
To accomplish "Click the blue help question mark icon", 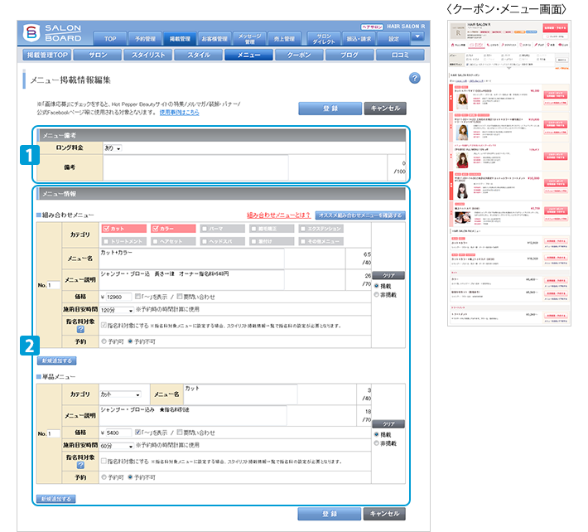I will pyautogui.click(x=415, y=78).
